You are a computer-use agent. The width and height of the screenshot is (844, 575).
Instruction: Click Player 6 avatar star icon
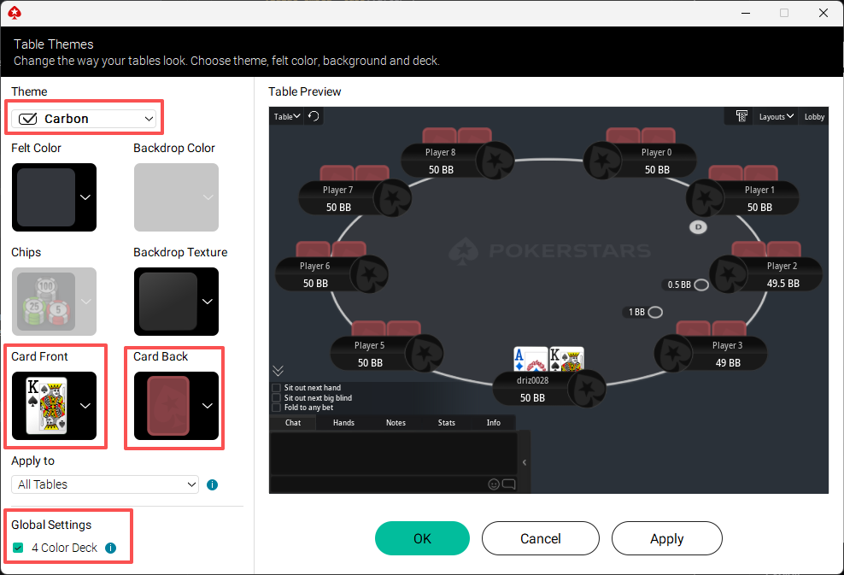[369, 274]
